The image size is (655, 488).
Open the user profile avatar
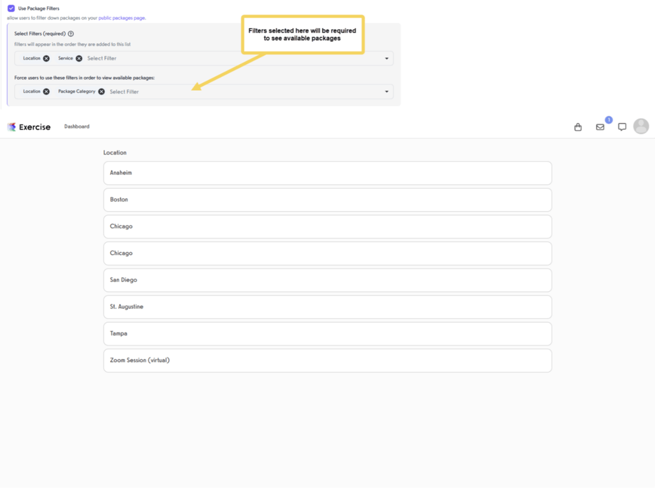click(x=641, y=126)
